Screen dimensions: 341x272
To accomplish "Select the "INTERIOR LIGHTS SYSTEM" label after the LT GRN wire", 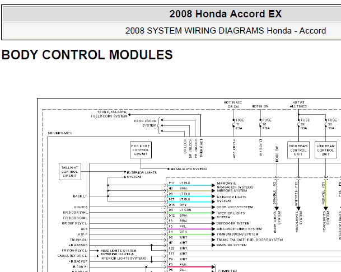I will coord(231,215).
